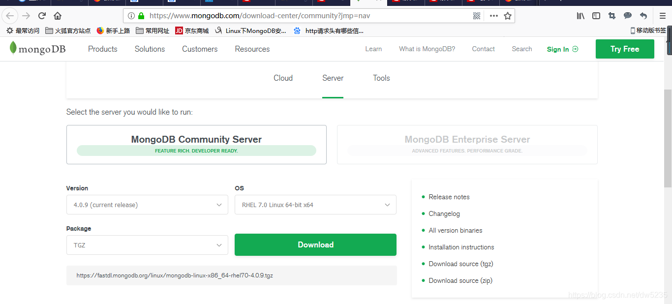
Task: Open the 最常访问 bookmark gear item
Action: [23, 30]
